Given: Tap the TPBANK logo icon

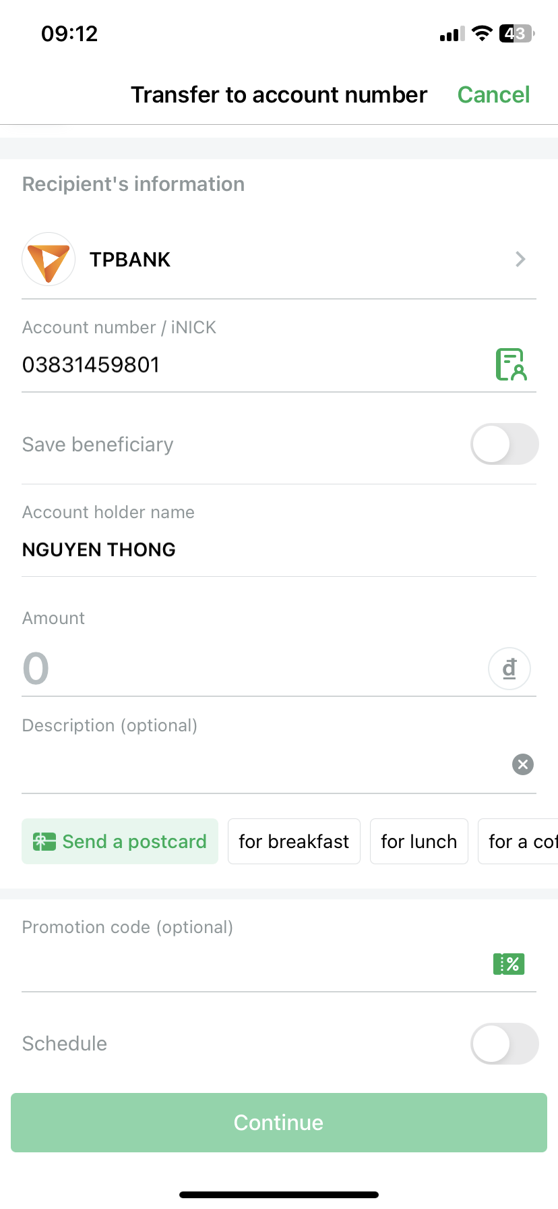Looking at the screenshot, I should pos(49,260).
